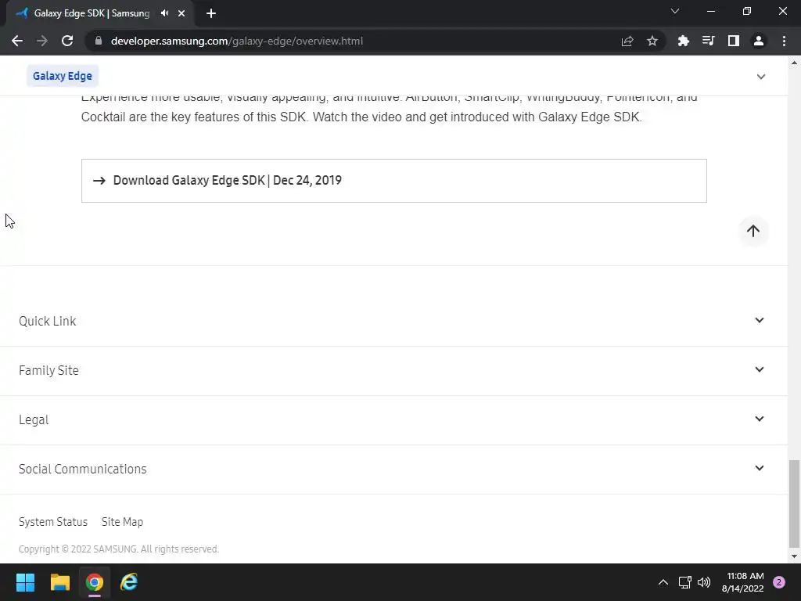Click scrollbar down arrow

794,556
